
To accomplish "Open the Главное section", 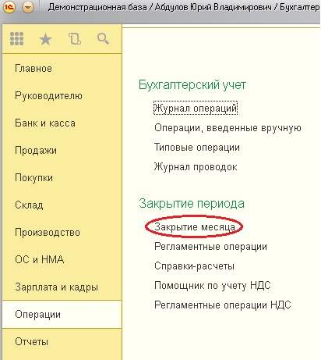I will [34, 68].
